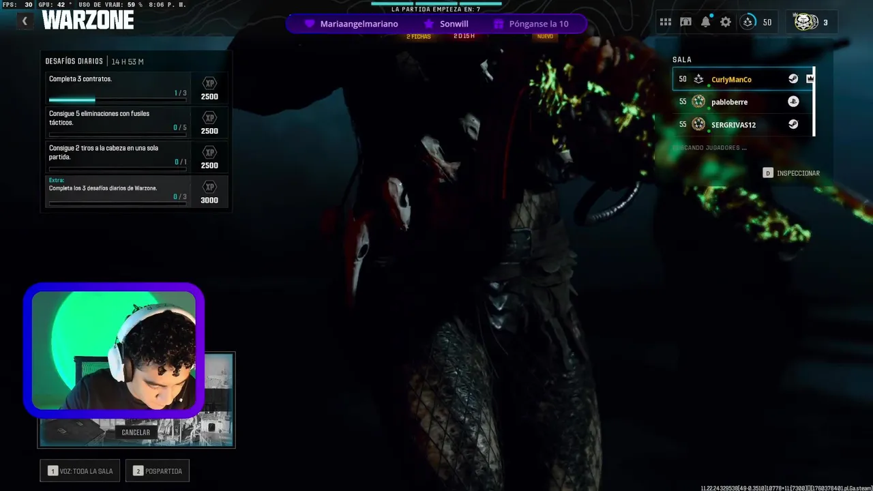Screen dimensions: 873x491
Task: Click the rank emblem next to pabloberre
Action: tap(698, 102)
